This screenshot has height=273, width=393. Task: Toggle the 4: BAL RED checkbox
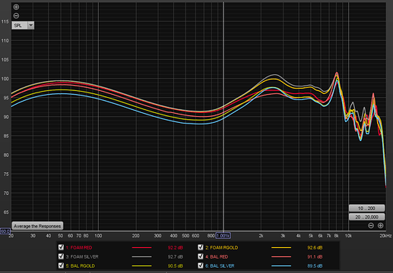201,256
